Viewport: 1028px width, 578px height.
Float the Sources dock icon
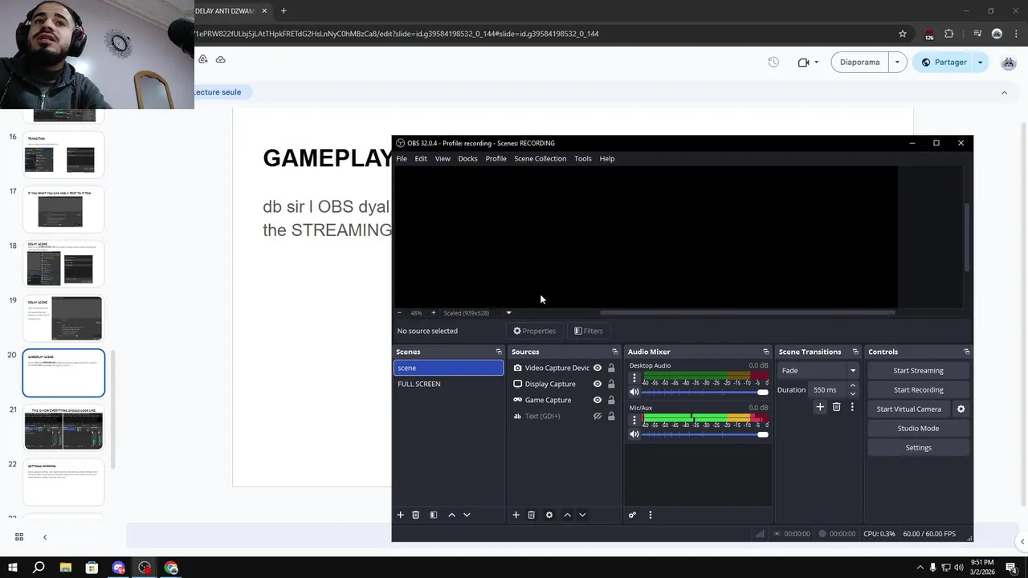point(614,352)
